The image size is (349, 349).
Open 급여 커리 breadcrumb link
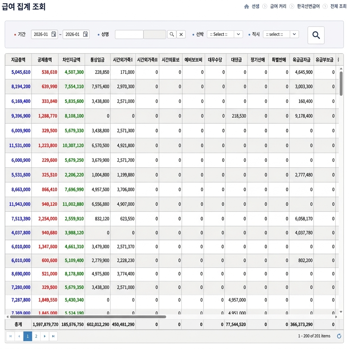pyautogui.click(x=278, y=6)
